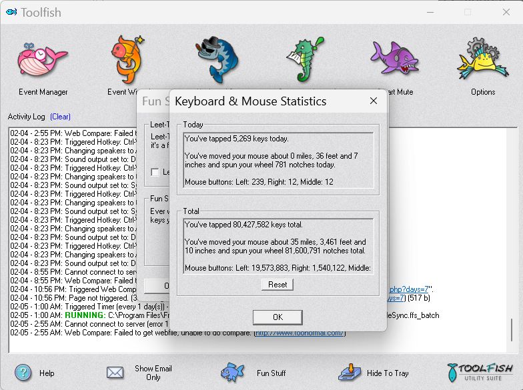Launch Event Wizard goldfish icon
The height and width of the screenshot is (390, 523).
pyautogui.click(x=128, y=59)
